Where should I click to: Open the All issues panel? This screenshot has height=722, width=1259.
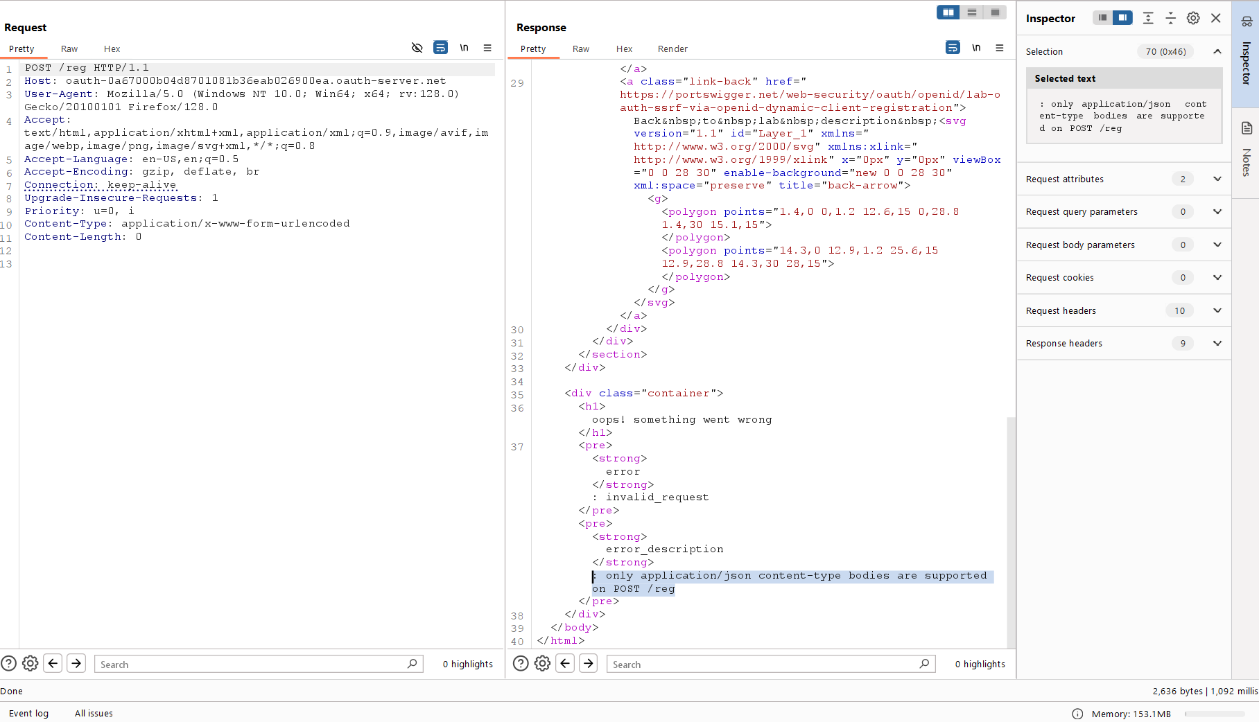pos(94,714)
